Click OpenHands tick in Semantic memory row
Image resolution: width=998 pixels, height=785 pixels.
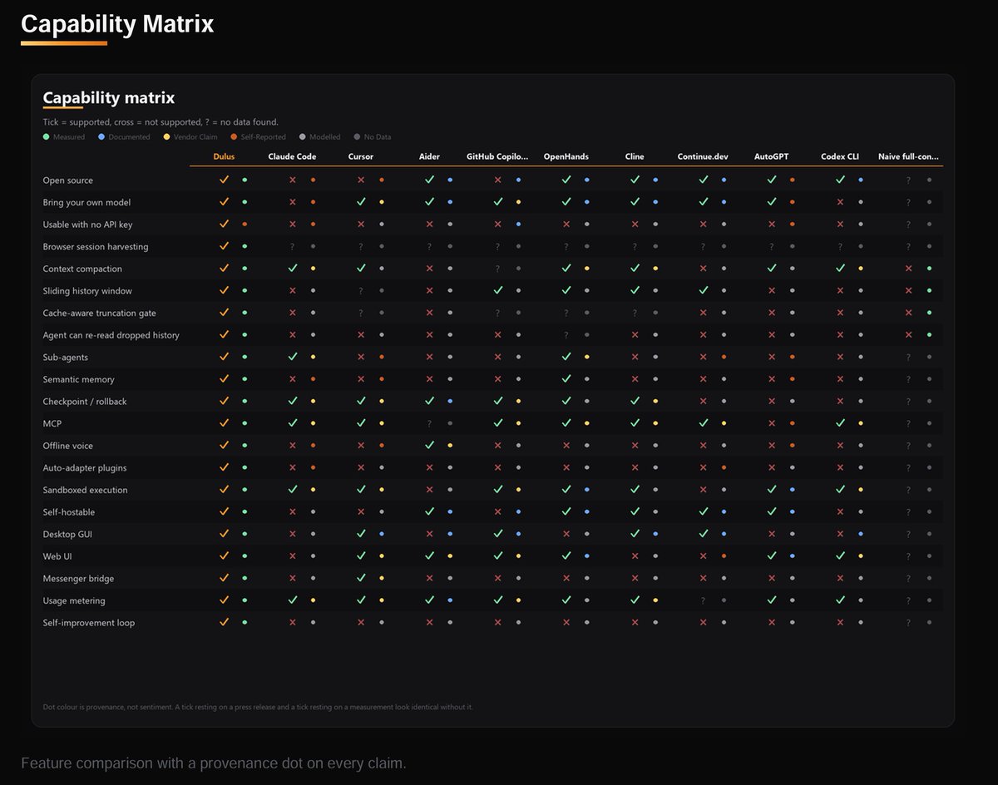tap(566, 378)
